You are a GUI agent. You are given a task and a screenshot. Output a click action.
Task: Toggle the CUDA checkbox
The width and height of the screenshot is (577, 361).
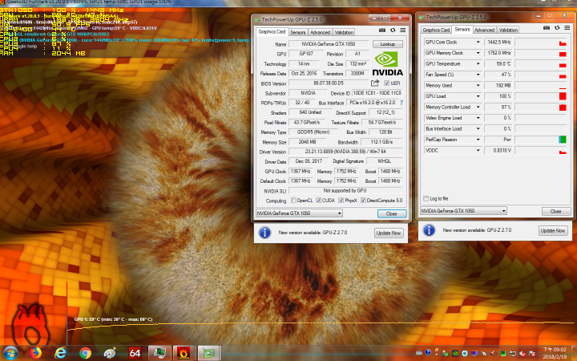[318, 201]
